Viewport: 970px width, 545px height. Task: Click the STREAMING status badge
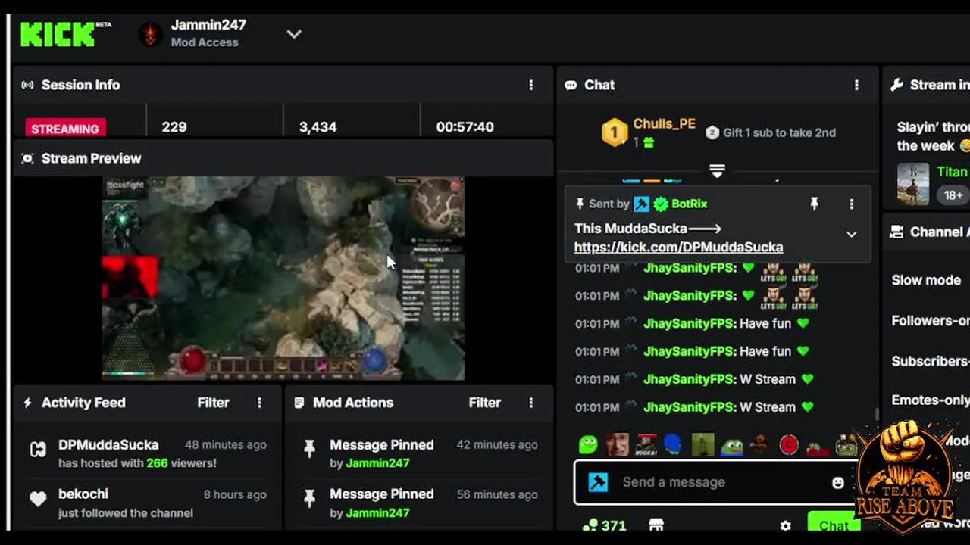[65, 128]
